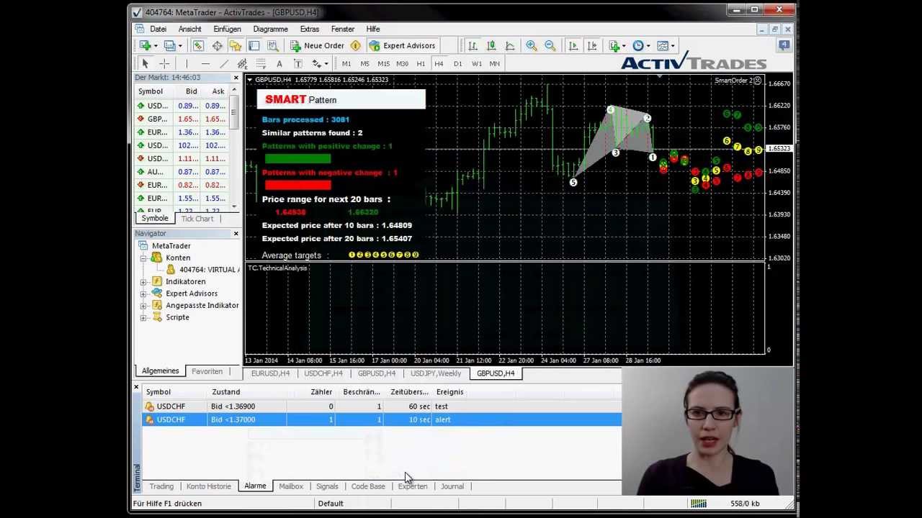The width and height of the screenshot is (922, 518).
Task: Open a new chart via toolbar icon
Action: [x=146, y=45]
